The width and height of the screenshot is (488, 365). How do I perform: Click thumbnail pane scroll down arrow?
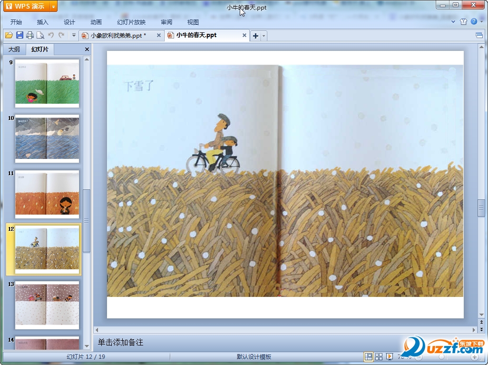(x=87, y=346)
